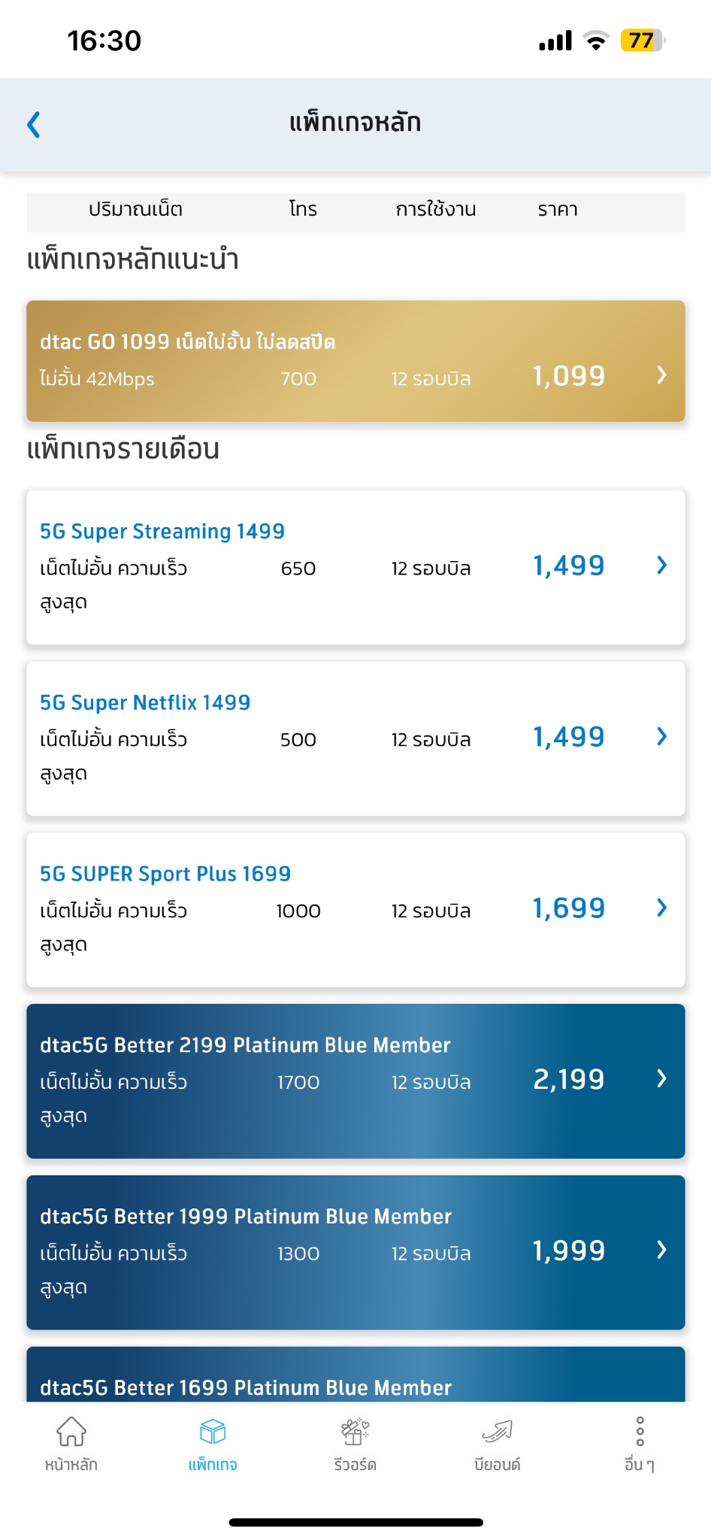The height and width of the screenshot is (1540, 711).
Task: Select the แพ็กเกจ box icon
Action: [x=213, y=1431]
